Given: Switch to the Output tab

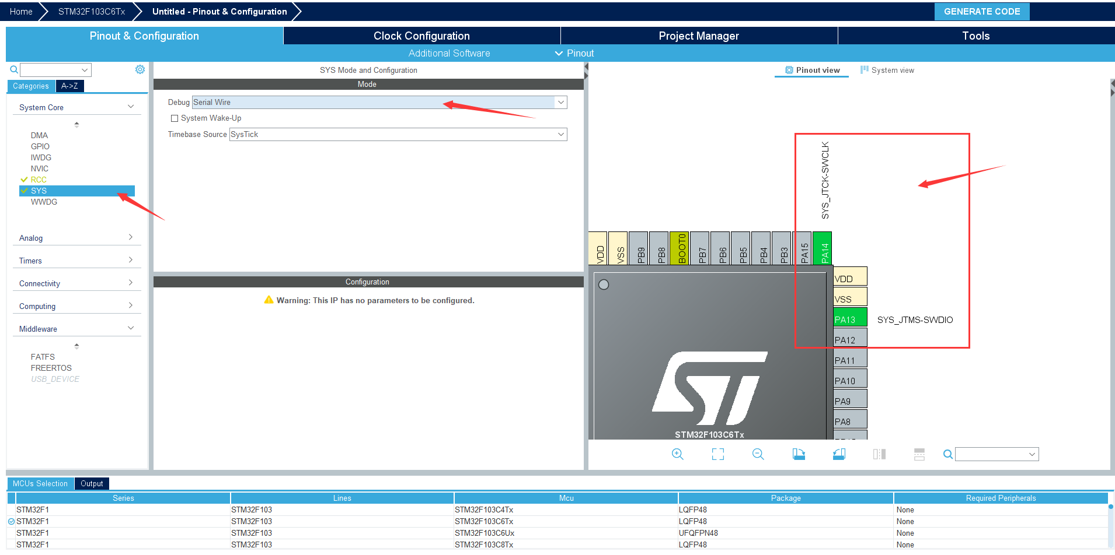Looking at the screenshot, I should pos(92,484).
